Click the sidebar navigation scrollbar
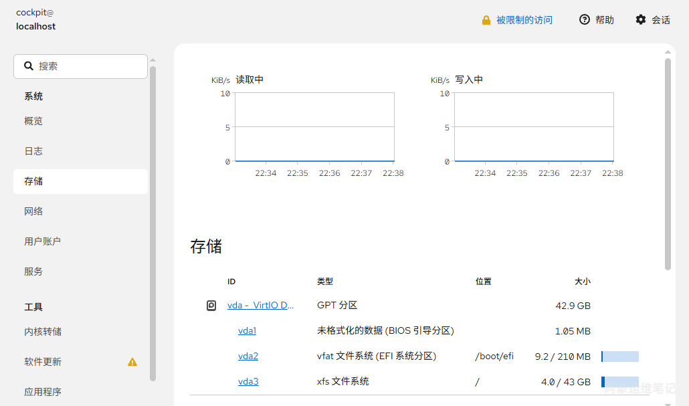 (153, 223)
